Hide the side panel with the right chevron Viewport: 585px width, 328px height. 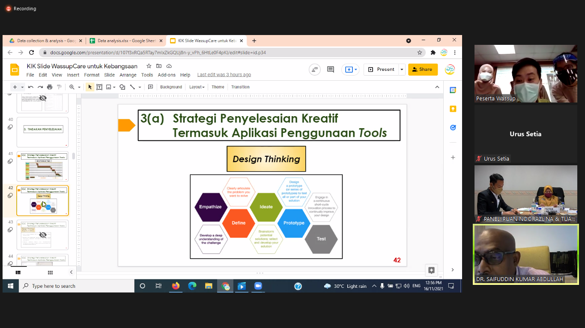coord(453,270)
